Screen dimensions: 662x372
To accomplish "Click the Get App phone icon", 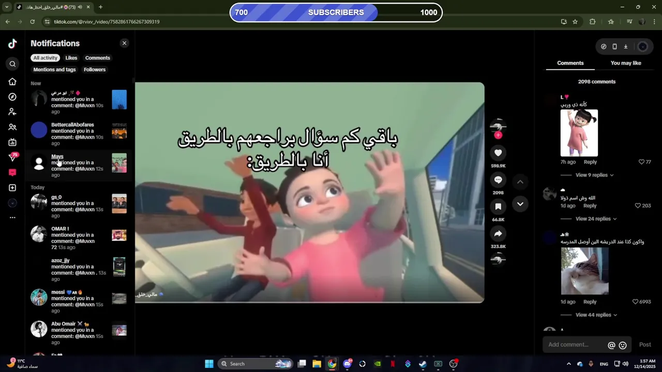I will click(614, 47).
